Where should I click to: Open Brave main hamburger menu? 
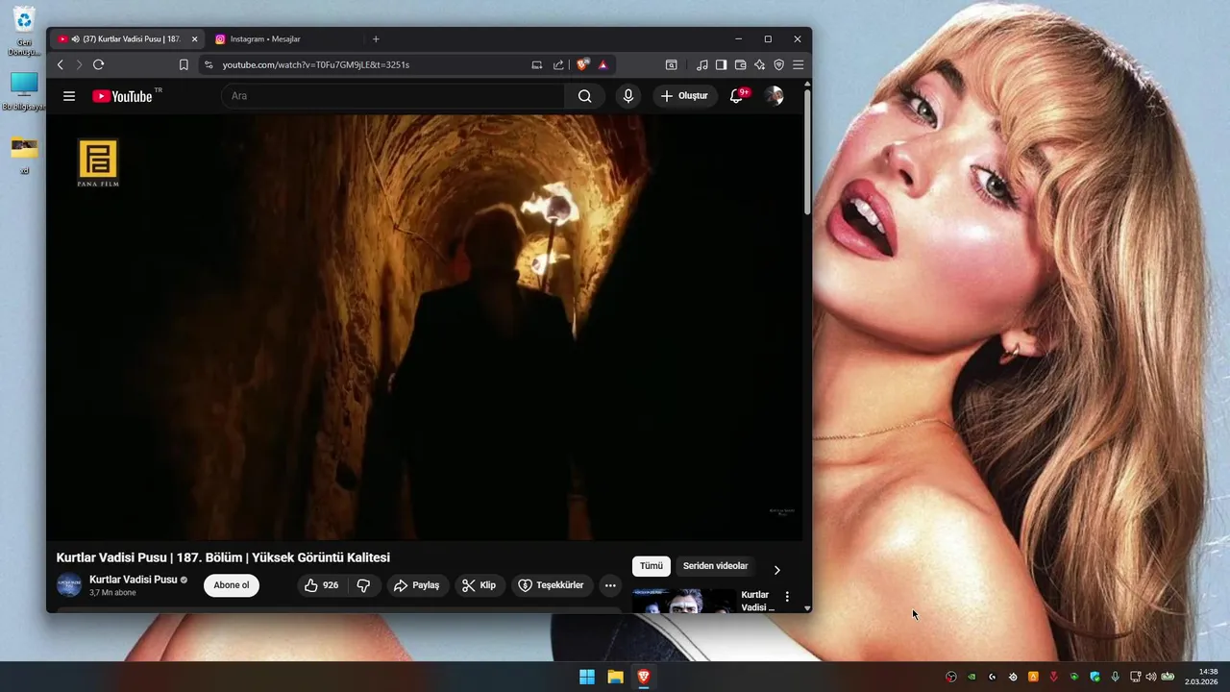(798, 64)
